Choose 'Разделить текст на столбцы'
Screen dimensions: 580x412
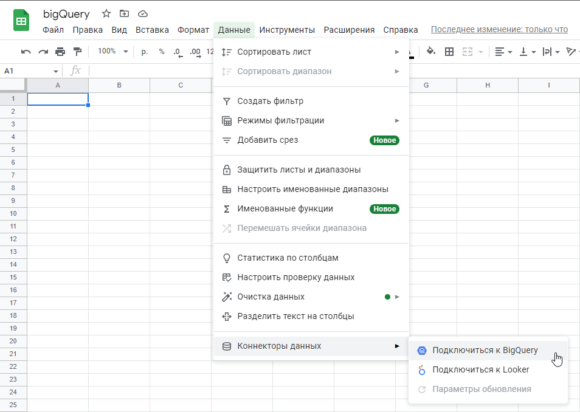point(311,316)
